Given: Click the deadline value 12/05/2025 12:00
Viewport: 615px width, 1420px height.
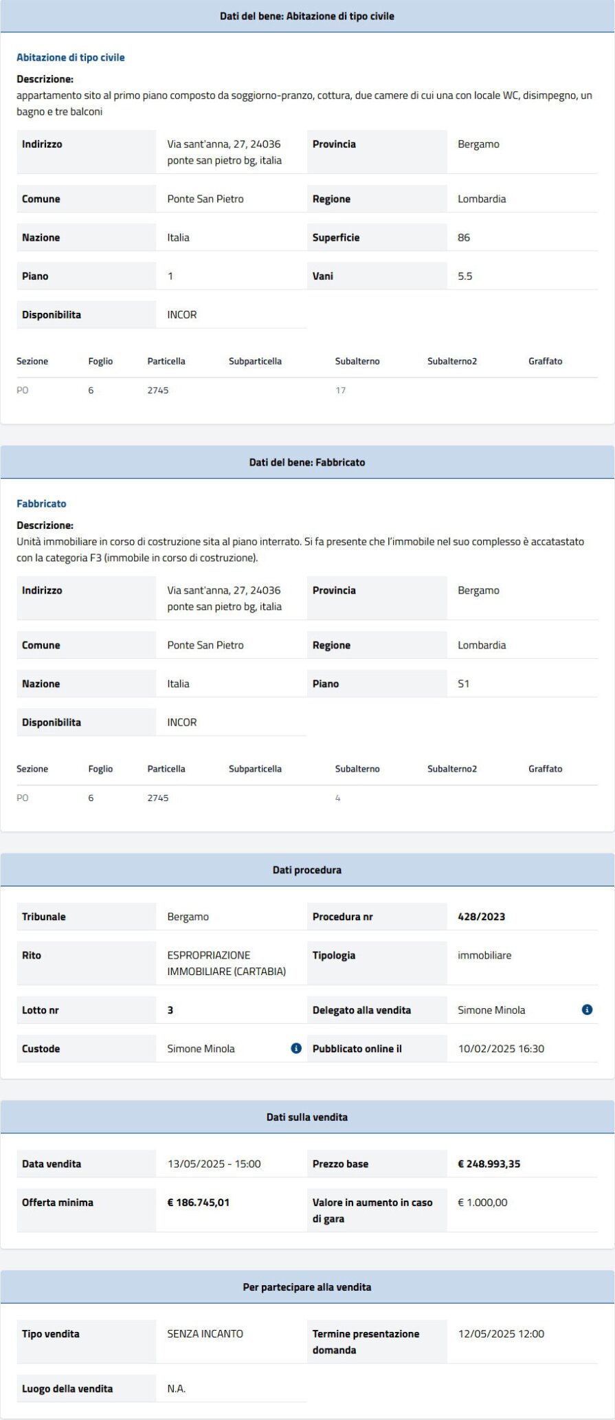Looking at the screenshot, I should 500,1333.
